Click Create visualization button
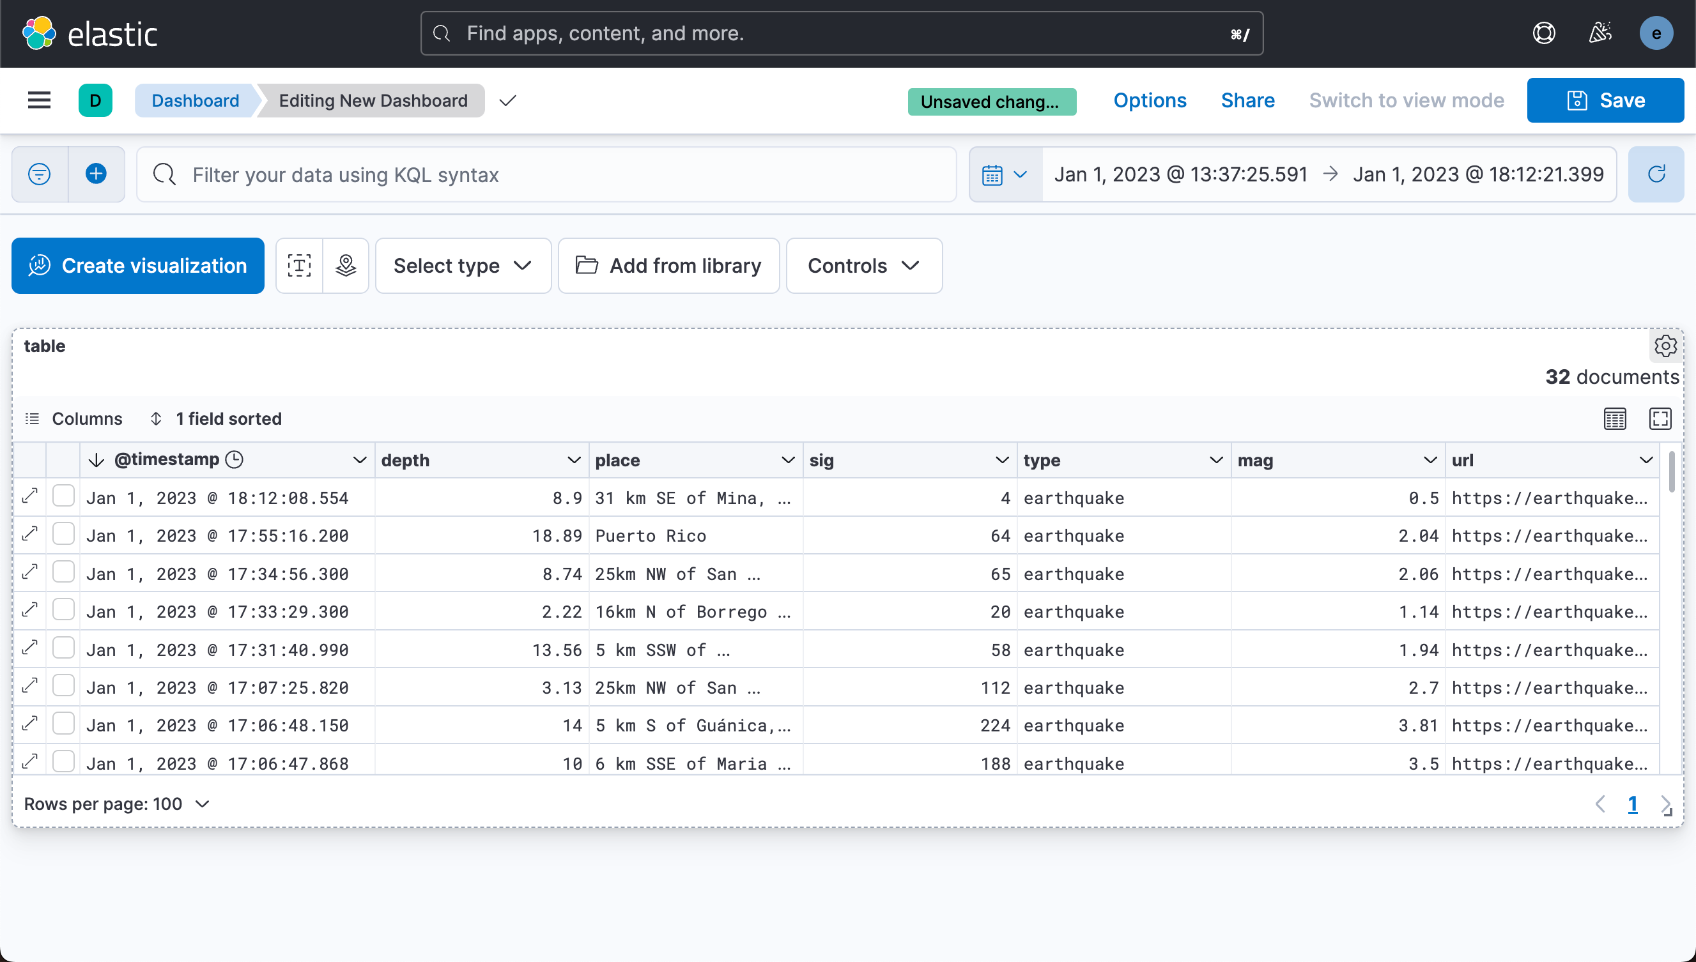The image size is (1696, 962). tap(137, 266)
